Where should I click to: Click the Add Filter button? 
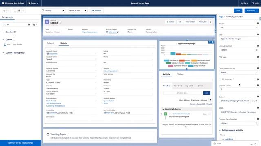(x=228, y=139)
